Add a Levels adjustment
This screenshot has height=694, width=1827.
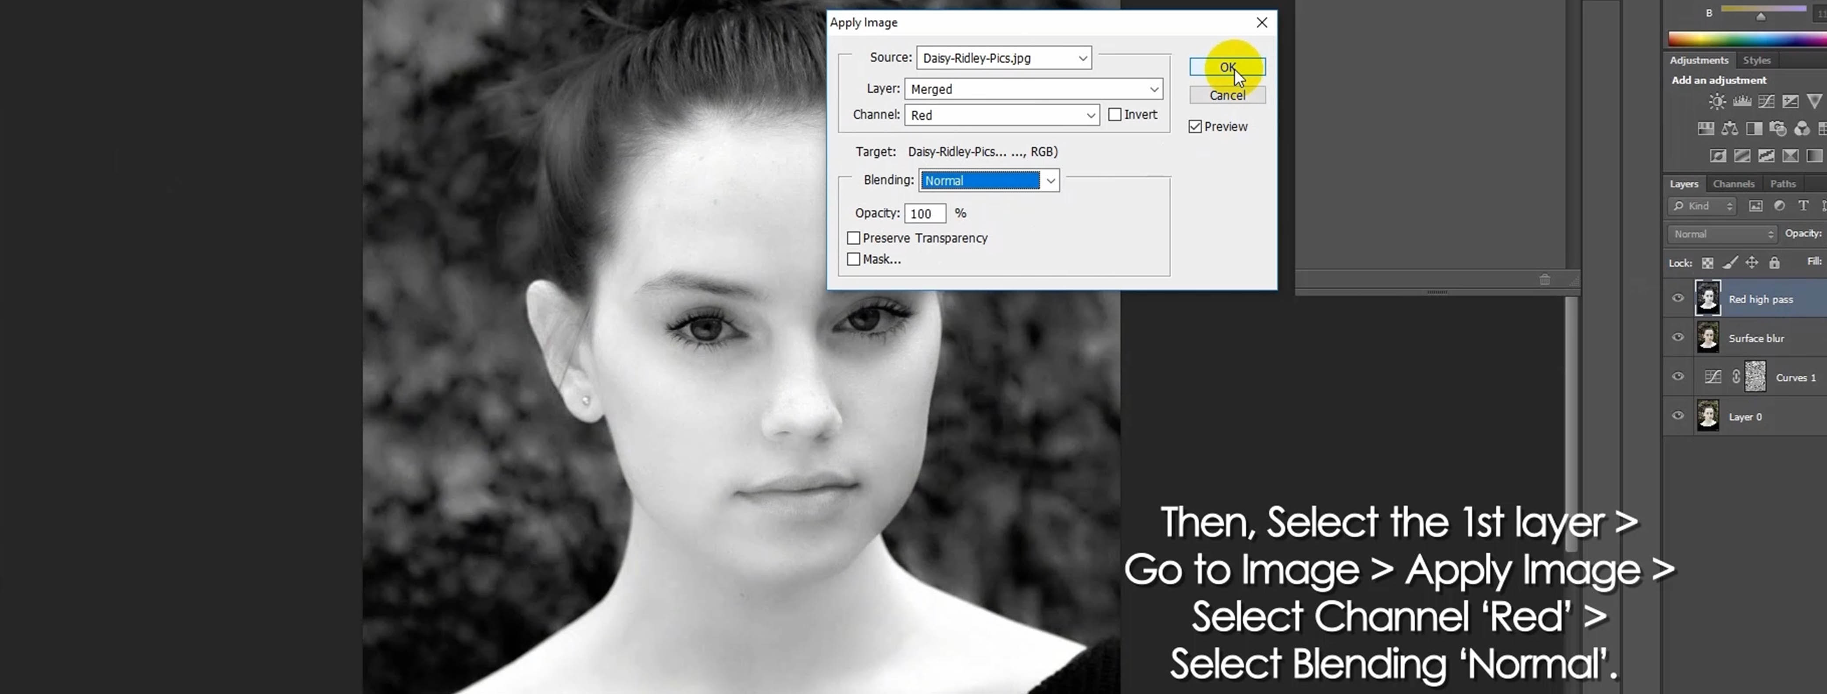(x=1742, y=101)
